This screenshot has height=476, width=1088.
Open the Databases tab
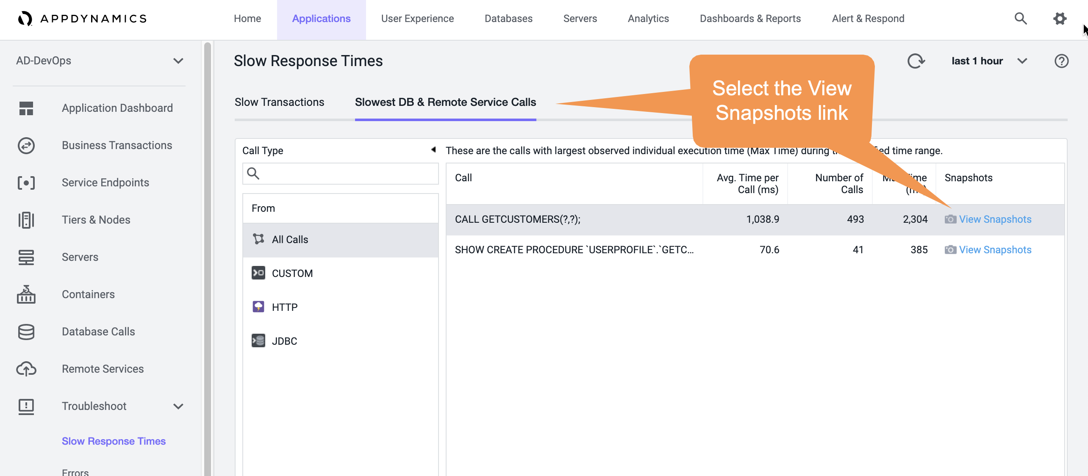click(x=508, y=19)
